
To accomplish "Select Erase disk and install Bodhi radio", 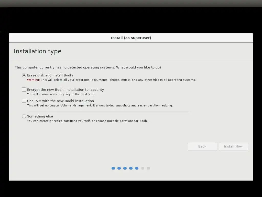I will [24, 75].
